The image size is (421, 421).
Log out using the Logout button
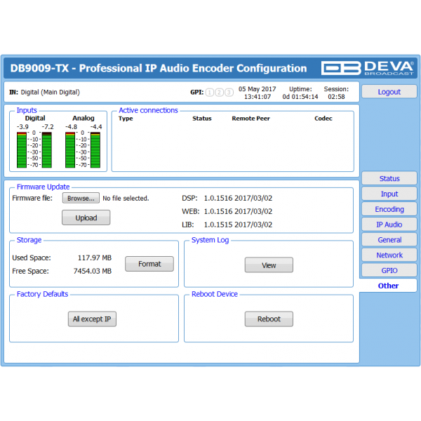coord(389,92)
